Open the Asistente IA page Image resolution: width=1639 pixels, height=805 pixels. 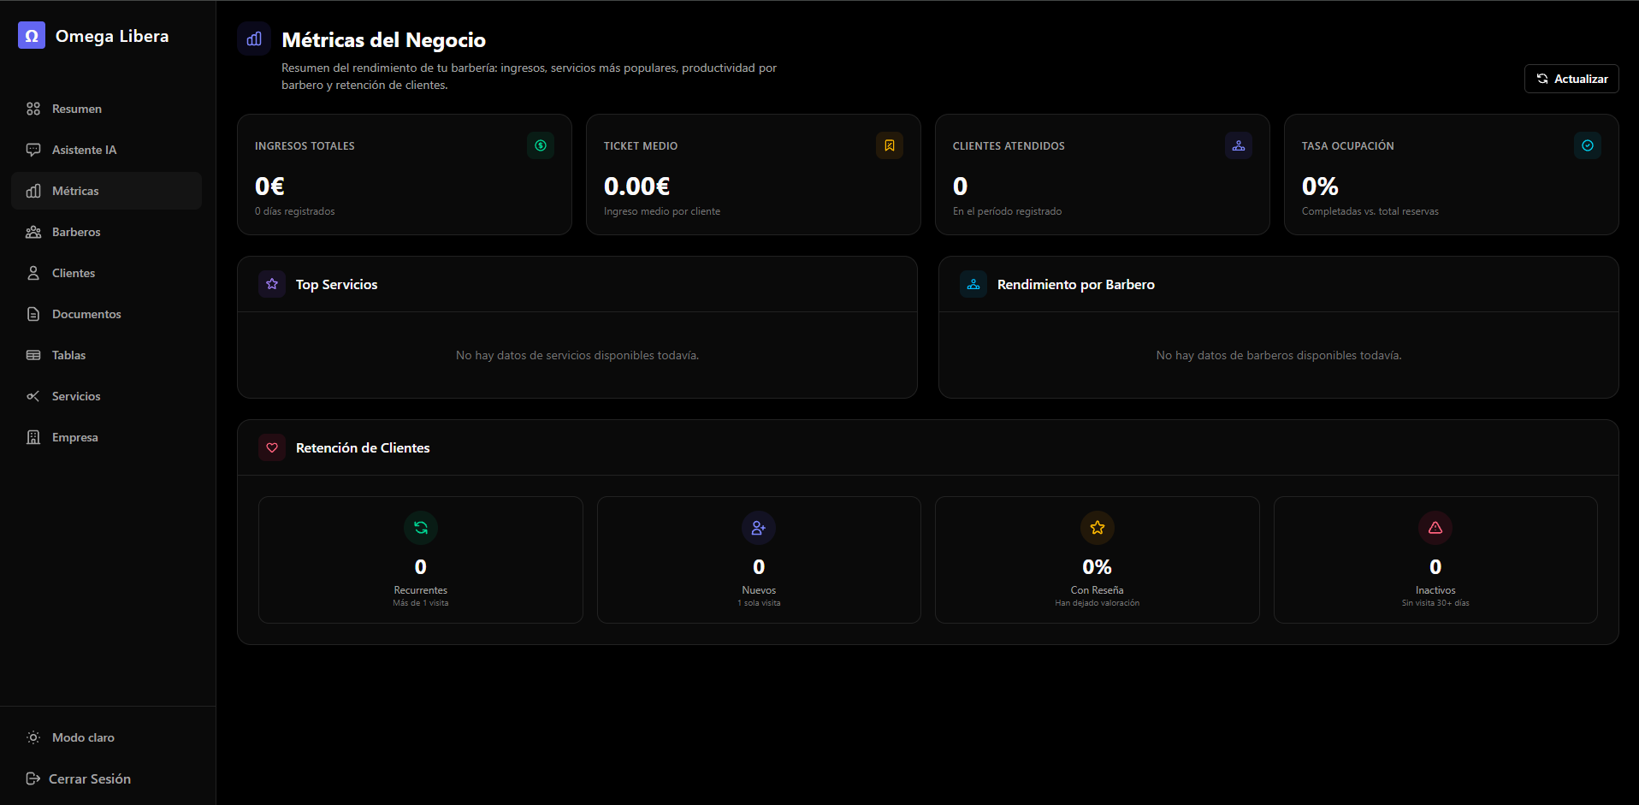[x=107, y=150]
